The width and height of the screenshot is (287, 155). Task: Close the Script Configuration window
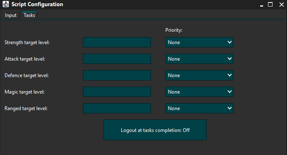(282, 5)
